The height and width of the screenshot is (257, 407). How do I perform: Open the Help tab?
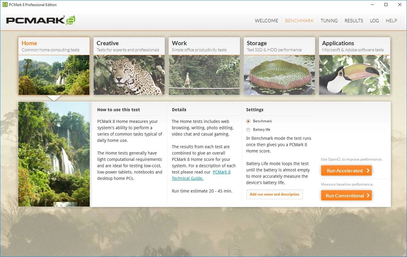391,20
